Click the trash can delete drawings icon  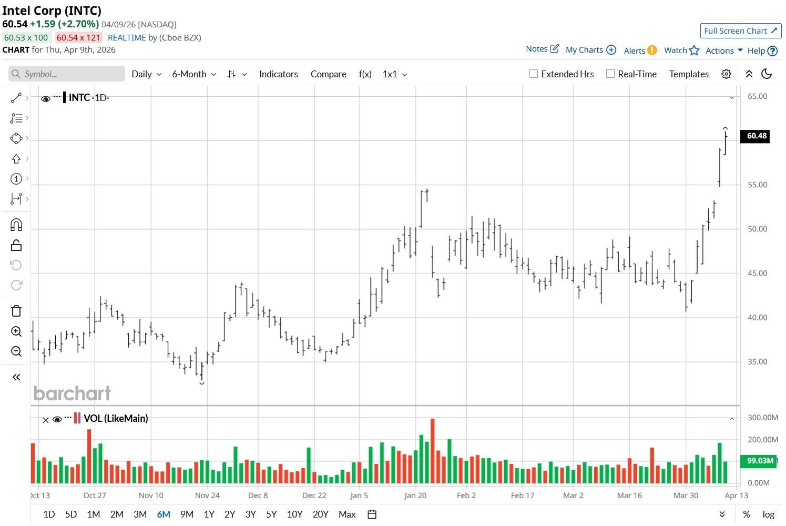tap(16, 311)
